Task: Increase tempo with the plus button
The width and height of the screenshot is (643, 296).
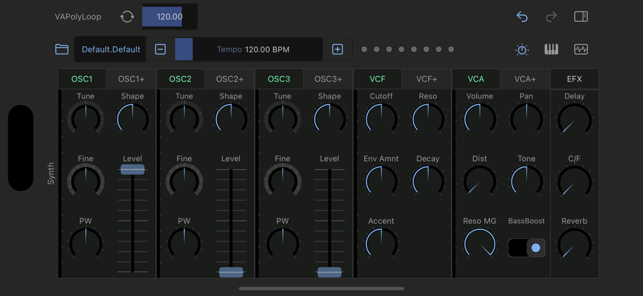Action: point(337,50)
